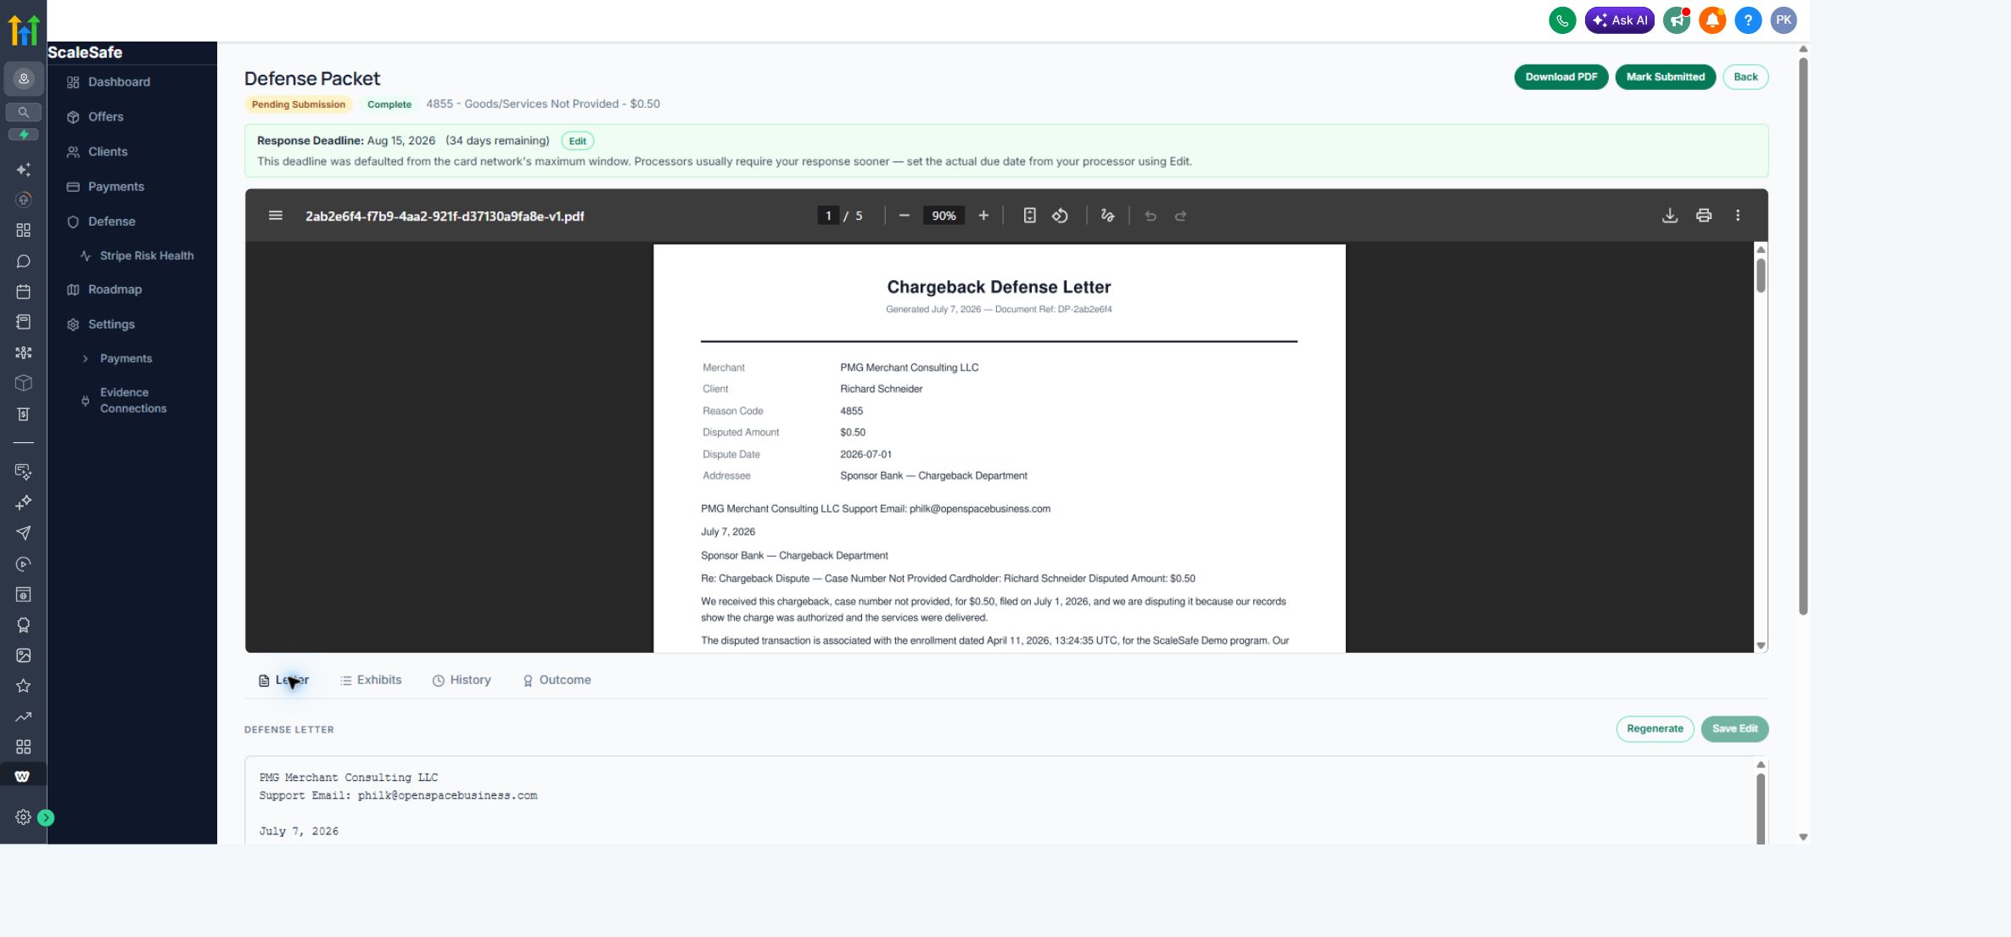Viewport: 2011px width, 937px height.
Task: Open the calendar icon in left rail
Action: (24, 292)
